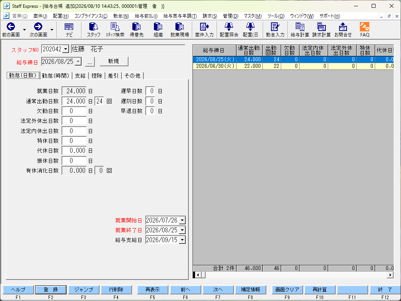Open the スタッフ toolbar icon
Image resolution: width=401 pixels, height=301 pixels.
[x=94, y=30]
